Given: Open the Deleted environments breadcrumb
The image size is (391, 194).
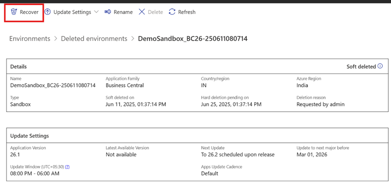Looking at the screenshot, I should [94, 39].
